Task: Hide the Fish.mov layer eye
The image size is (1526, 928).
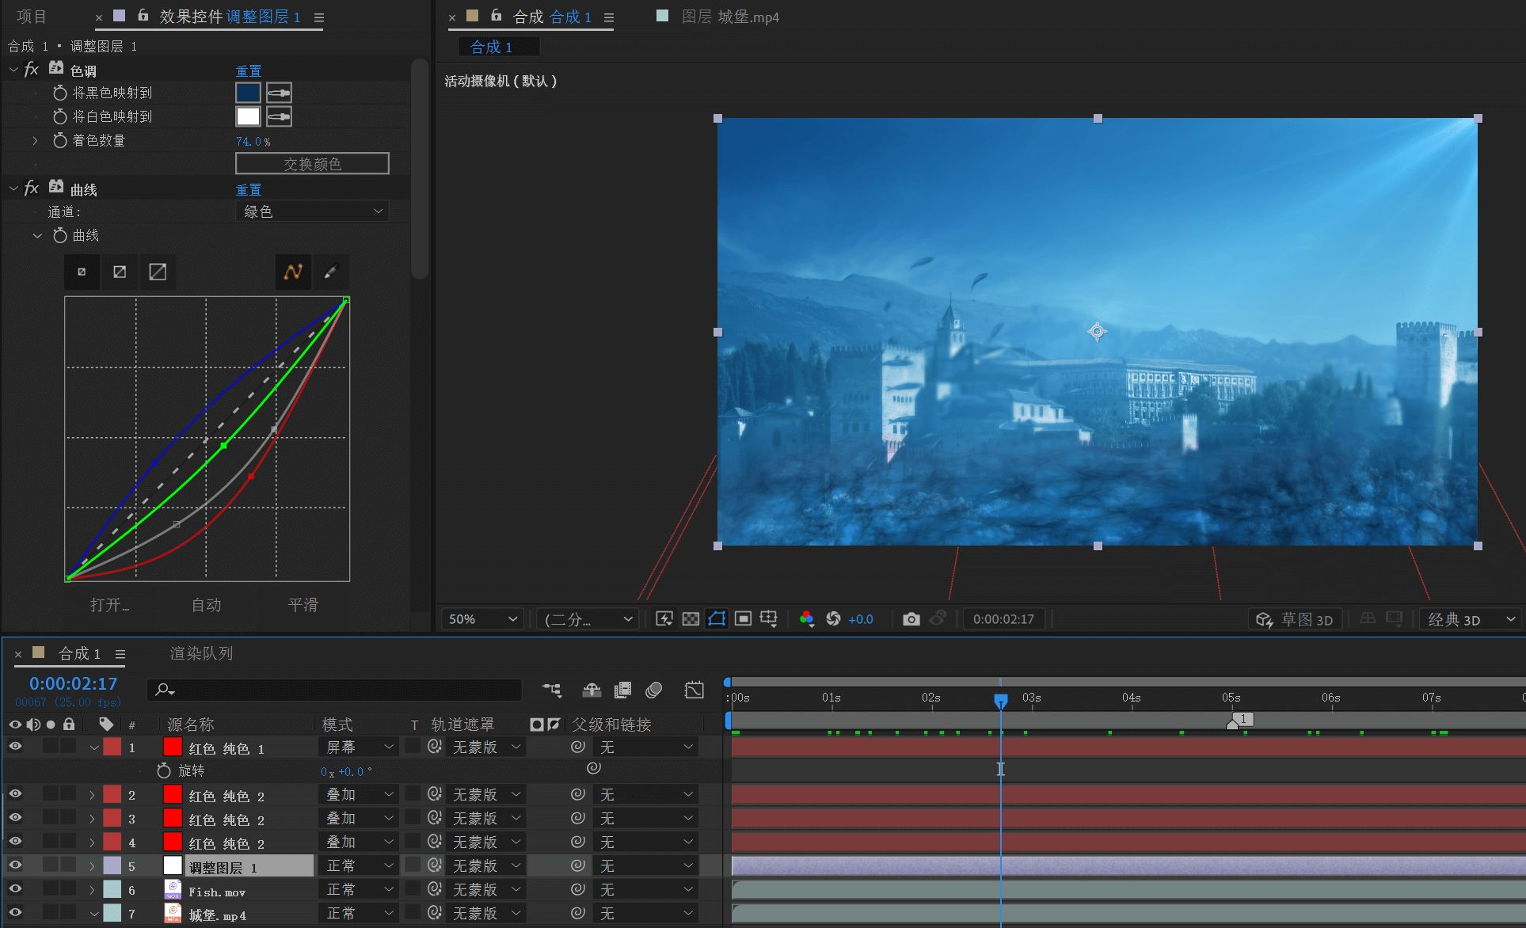Action: point(15,888)
